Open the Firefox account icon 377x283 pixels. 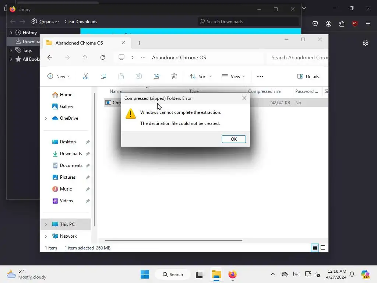click(328, 24)
